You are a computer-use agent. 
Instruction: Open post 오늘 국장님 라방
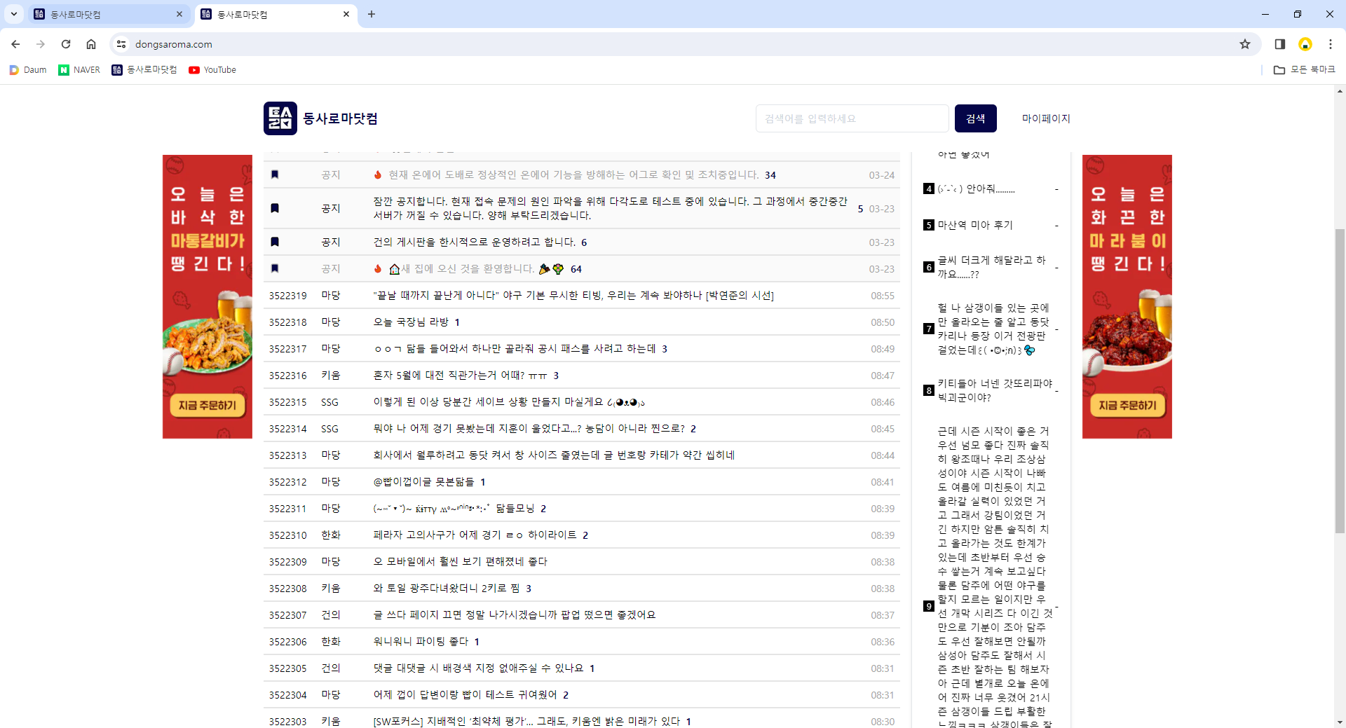(411, 322)
